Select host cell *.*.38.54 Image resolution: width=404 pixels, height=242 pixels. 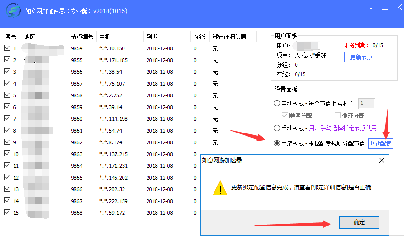click(x=111, y=72)
